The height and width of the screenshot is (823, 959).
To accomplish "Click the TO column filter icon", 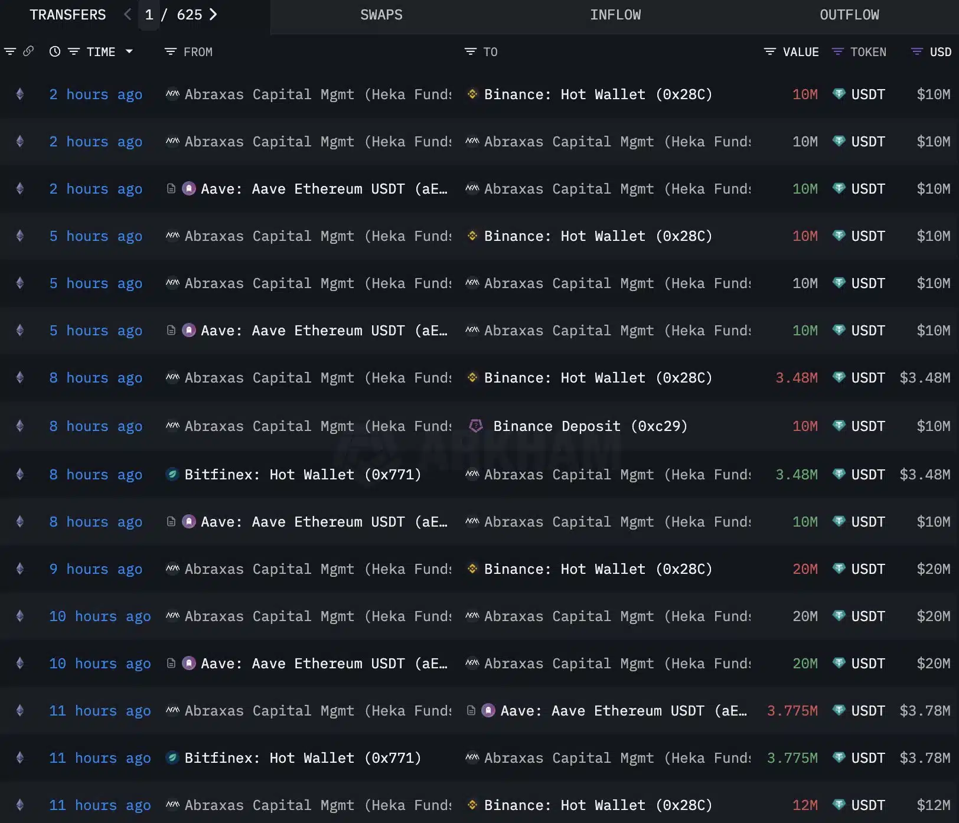I will [x=470, y=52].
